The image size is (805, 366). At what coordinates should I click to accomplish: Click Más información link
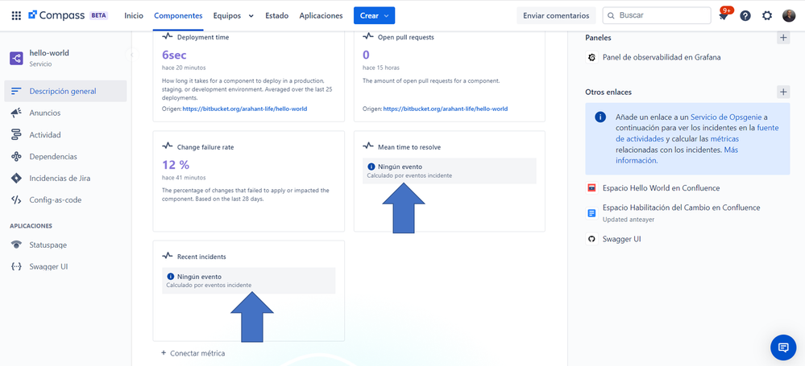click(x=677, y=154)
